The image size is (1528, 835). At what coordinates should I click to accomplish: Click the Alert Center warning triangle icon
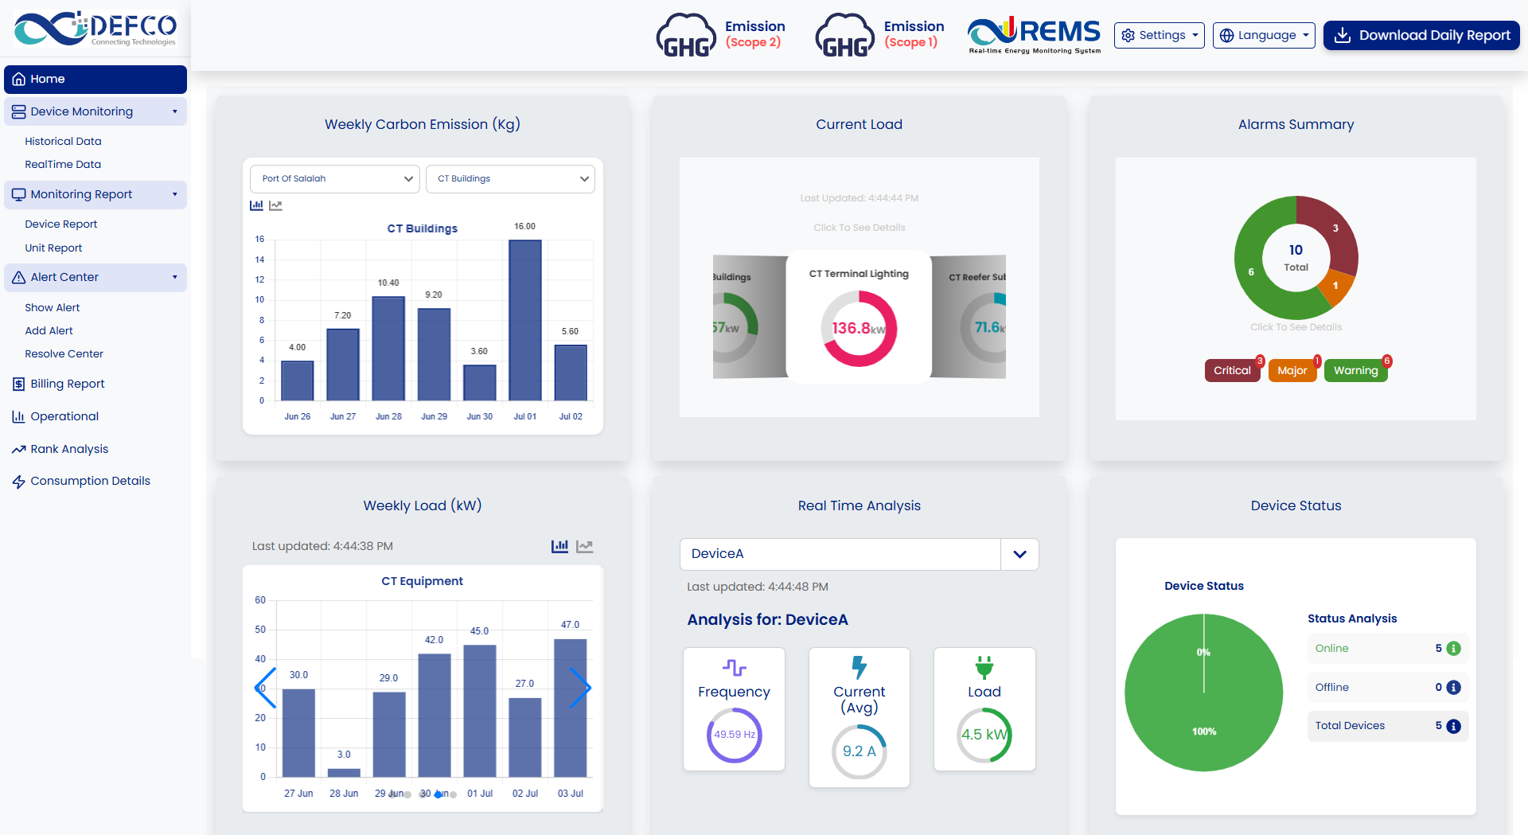[19, 278]
